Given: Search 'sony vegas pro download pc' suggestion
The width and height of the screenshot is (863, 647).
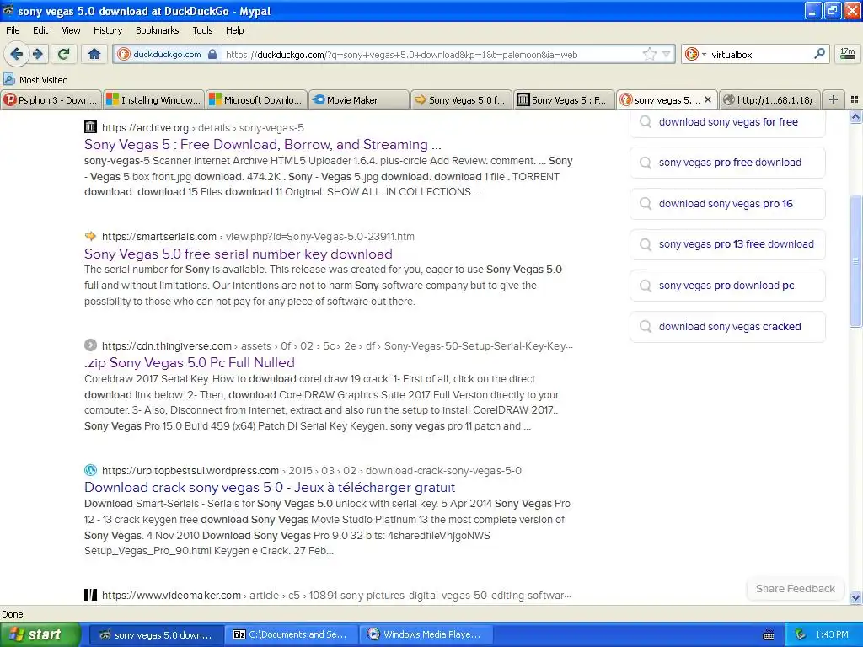Looking at the screenshot, I should (727, 286).
